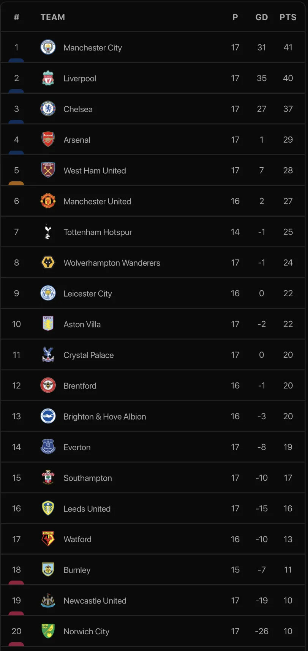Sort table by PTS column header
The height and width of the screenshot is (651, 308).
coord(288,17)
